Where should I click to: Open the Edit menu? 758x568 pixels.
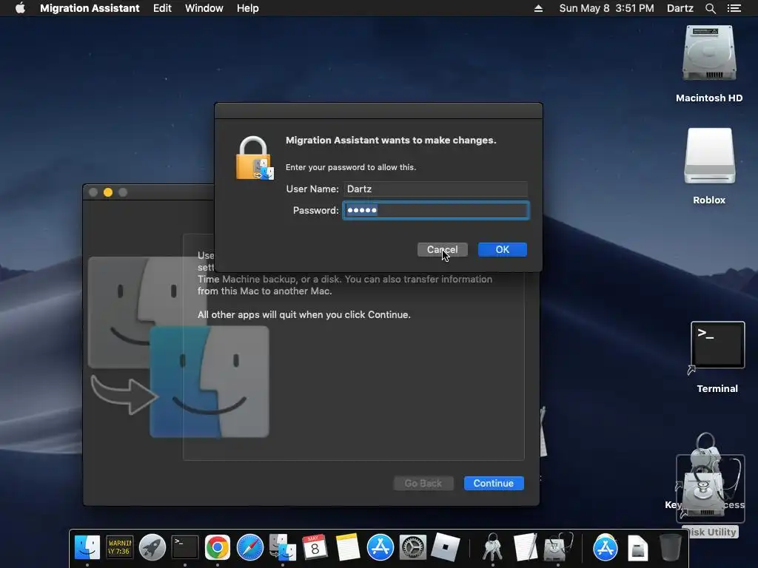[x=162, y=8]
